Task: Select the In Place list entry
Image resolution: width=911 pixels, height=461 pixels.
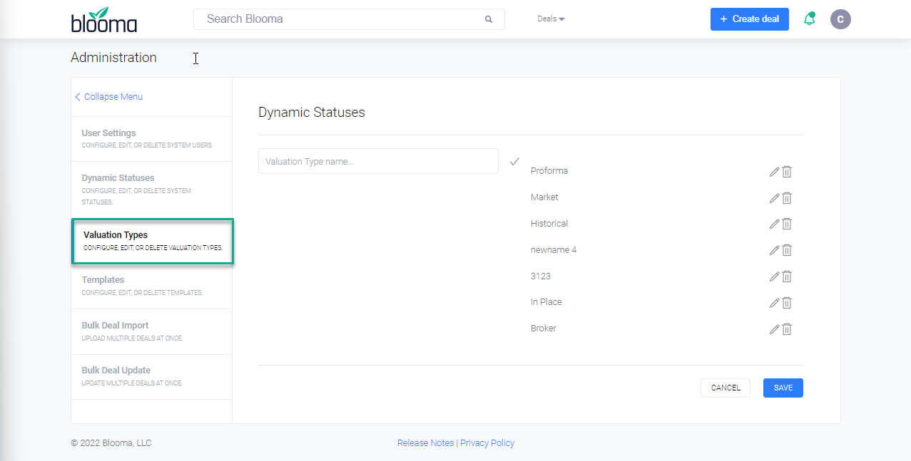Action: tap(546, 302)
